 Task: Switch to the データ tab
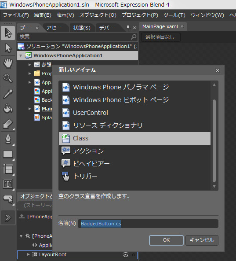pos(106,28)
